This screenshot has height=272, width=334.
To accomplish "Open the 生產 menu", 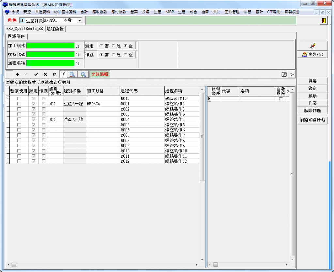I will [157, 12].
